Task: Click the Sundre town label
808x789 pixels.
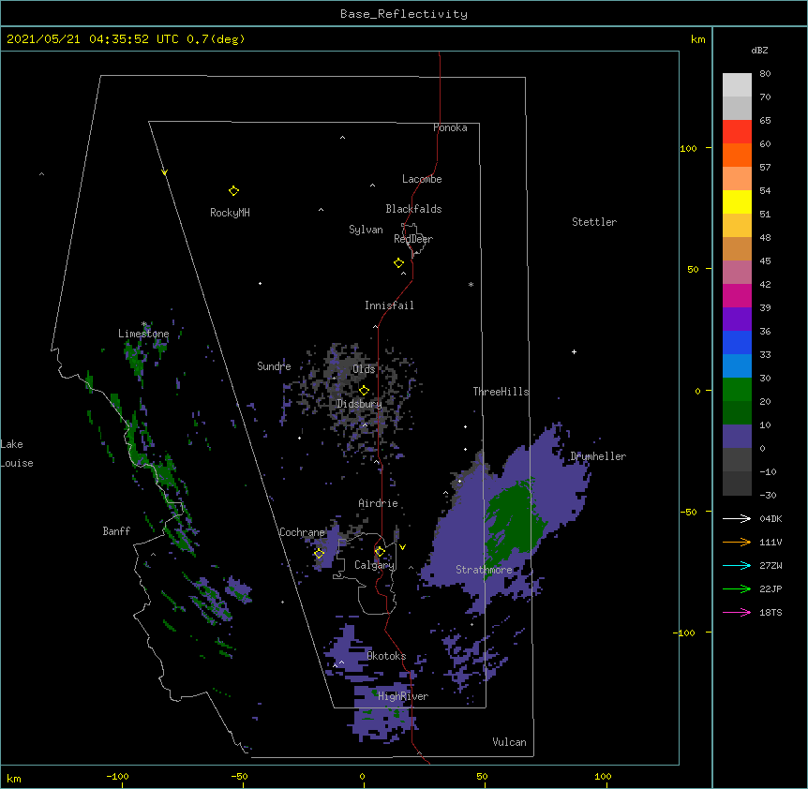Action: [274, 366]
